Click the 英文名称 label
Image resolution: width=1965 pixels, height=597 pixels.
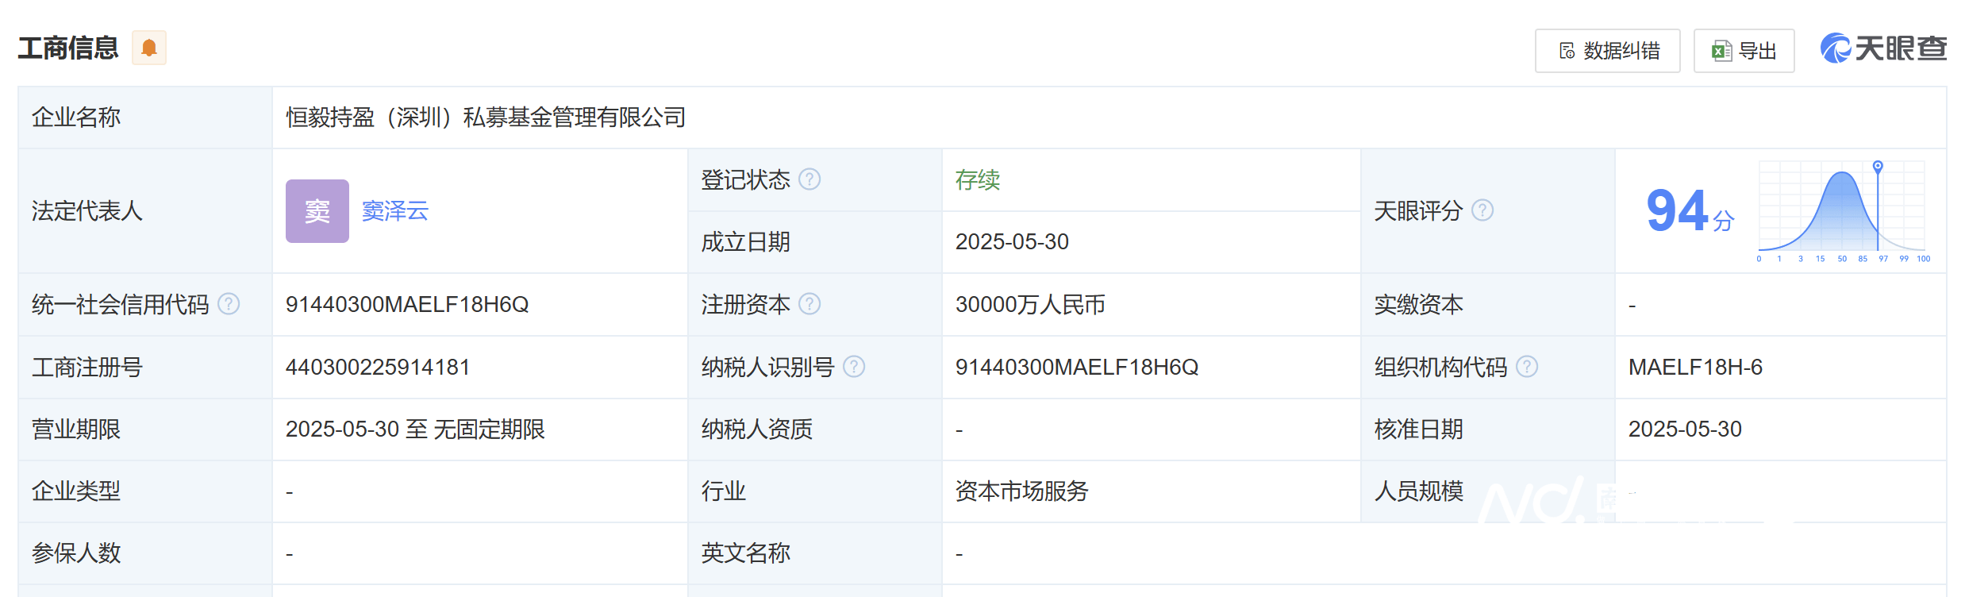coord(746,553)
